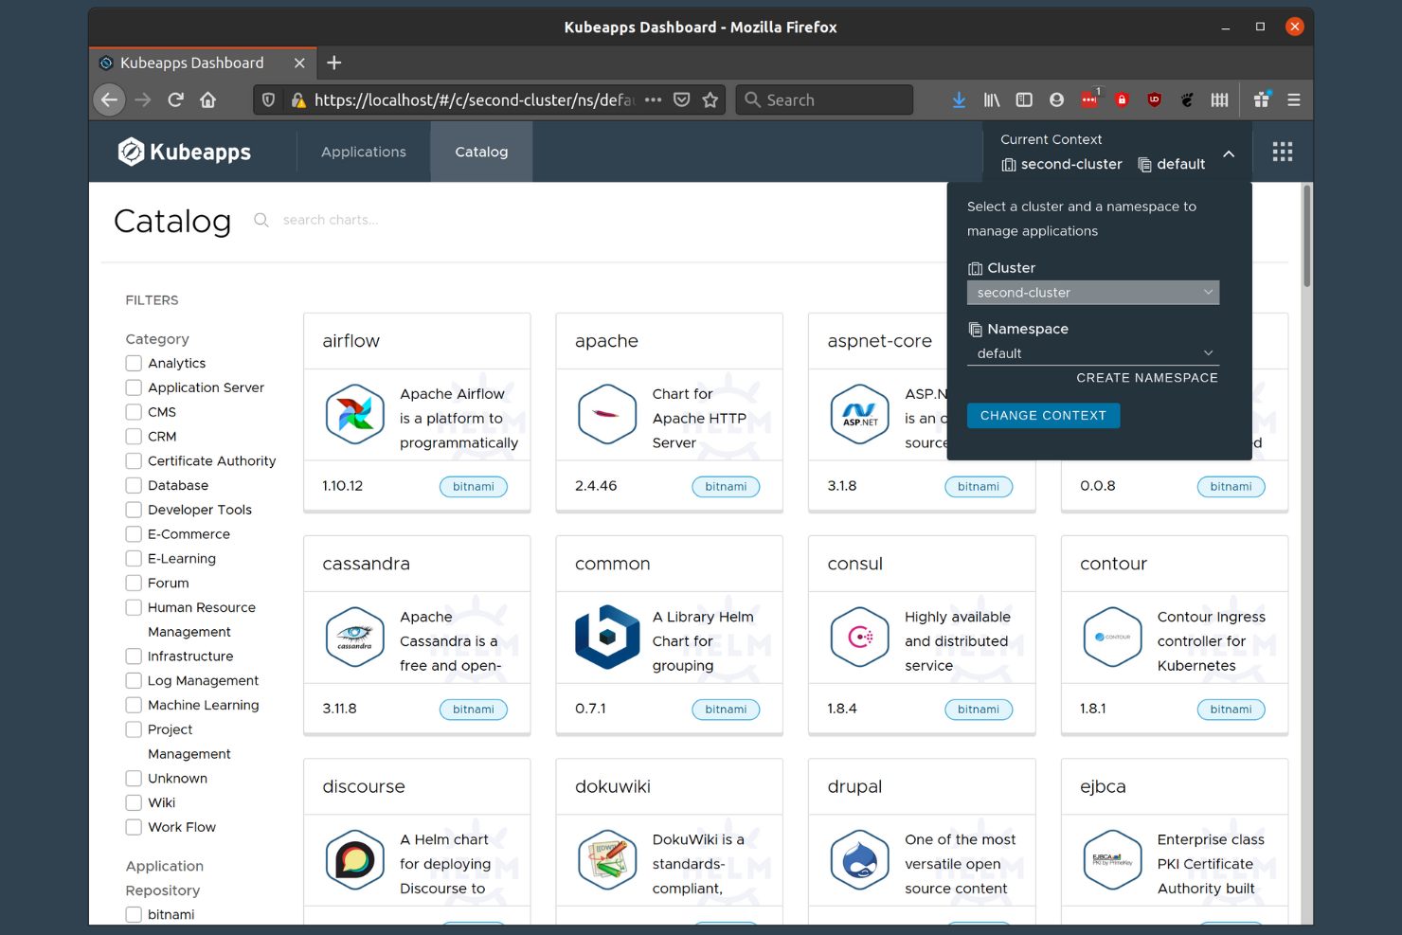Check the Application Server filter
1402x935 pixels.
coord(134,387)
